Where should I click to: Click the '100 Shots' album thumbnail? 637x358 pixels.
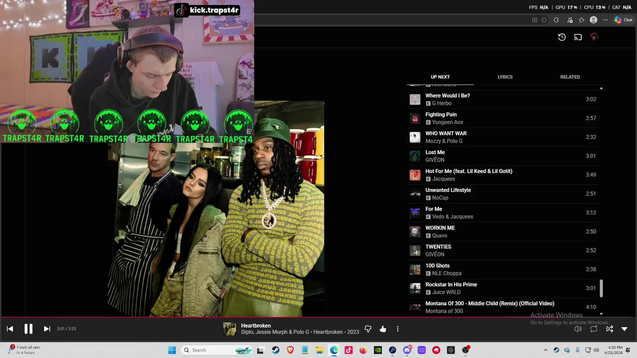coord(415,269)
